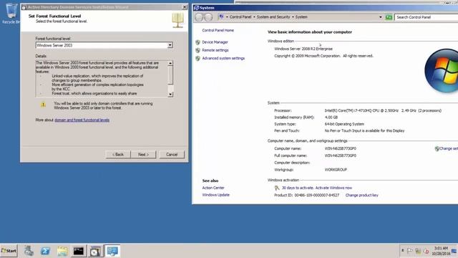Click the Search Control Panel field
The image size is (458, 258).
pyautogui.click(x=427, y=17)
